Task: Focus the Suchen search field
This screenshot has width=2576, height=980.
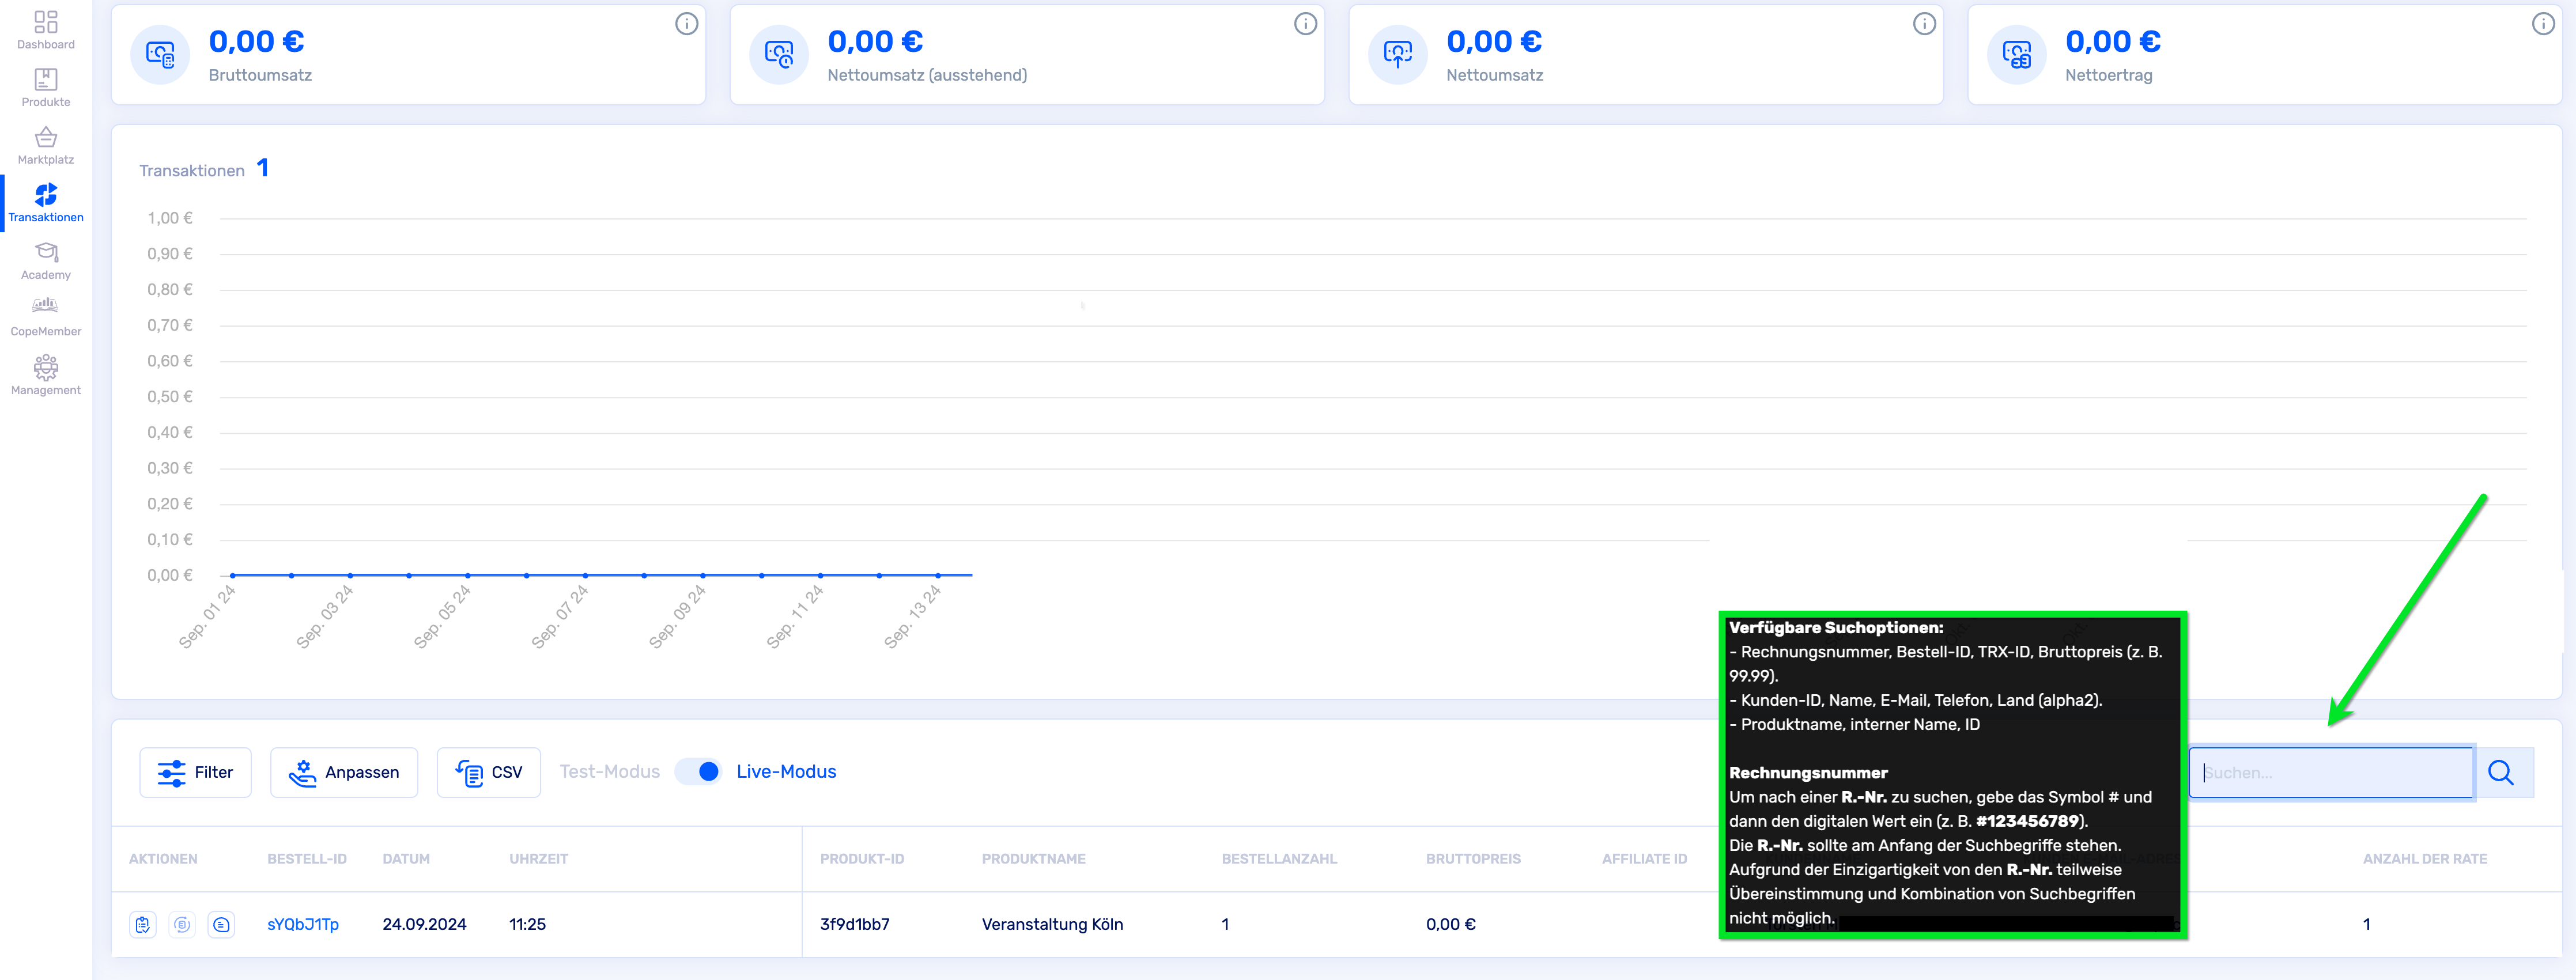Action: (x=2330, y=772)
